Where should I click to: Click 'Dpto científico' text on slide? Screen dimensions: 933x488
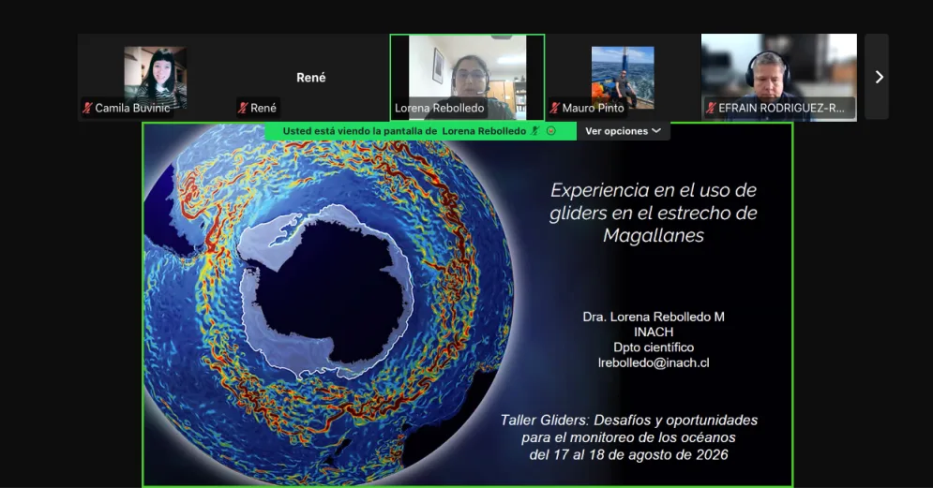pos(654,348)
